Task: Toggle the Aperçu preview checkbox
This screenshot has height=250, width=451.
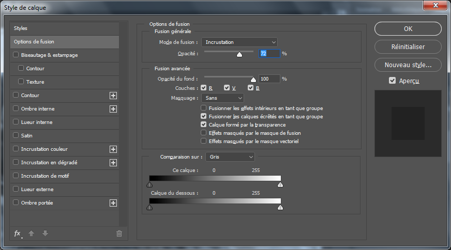Action: pyautogui.click(x=393, y=81)
